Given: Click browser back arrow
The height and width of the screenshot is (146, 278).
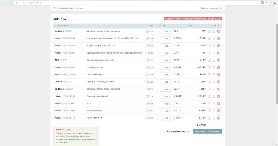Looking at the screenshot, I should click(3, 3).
